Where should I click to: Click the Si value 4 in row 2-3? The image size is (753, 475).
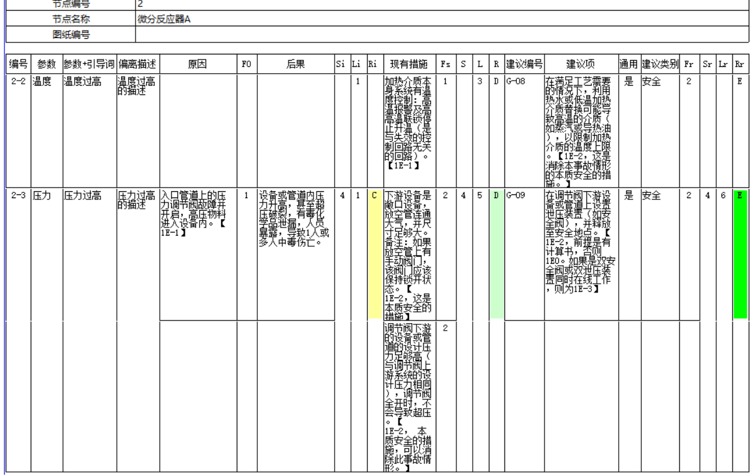coord(343,196)
